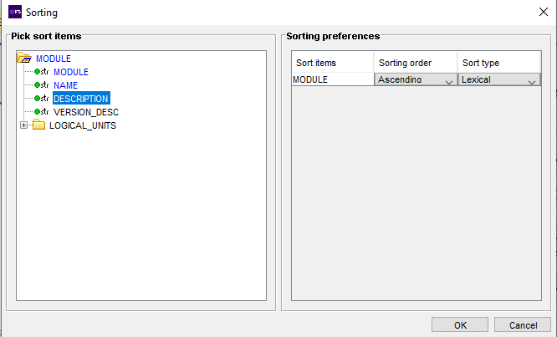Viewport: 557px width, 337px height.
Task: Click the green dot icon beside MODULE attribute
Action: pos(37,72)
